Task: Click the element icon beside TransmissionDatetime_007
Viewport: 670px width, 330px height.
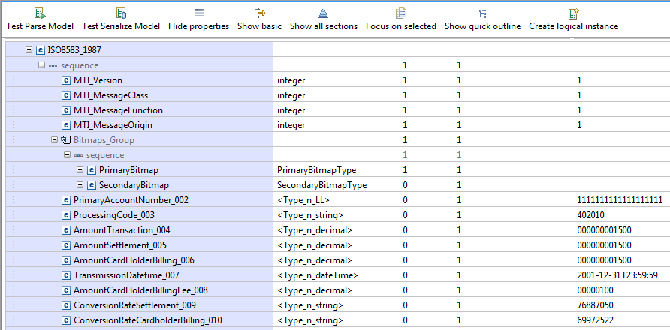Action: (66, 275)
